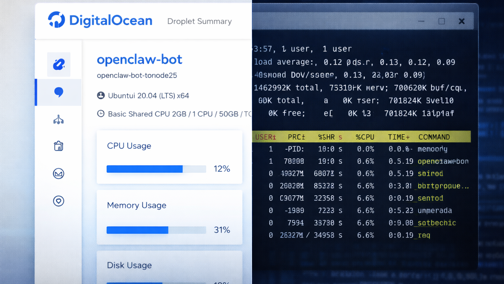Click the DigitalOcean brand name text
This screenshot has width=504, height=284.
111,21
